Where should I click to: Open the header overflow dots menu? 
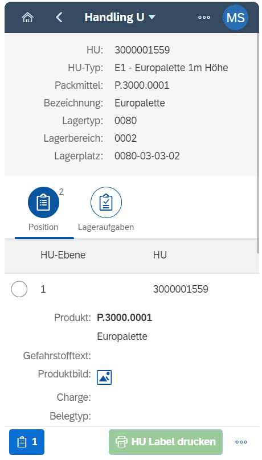click(x=204, y=17)
